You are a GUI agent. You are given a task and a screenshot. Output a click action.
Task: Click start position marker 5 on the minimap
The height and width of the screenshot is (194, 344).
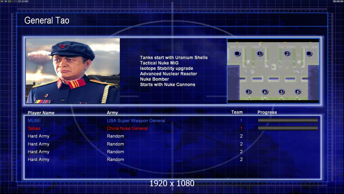click(x=281, y=92)
